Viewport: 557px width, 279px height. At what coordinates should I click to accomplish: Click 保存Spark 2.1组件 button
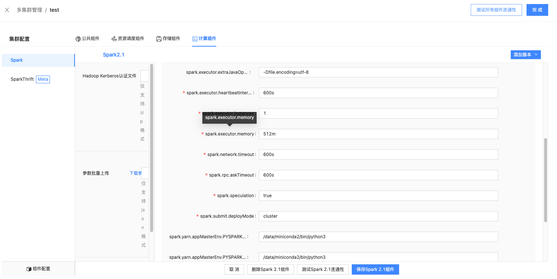tap(375, 269)
